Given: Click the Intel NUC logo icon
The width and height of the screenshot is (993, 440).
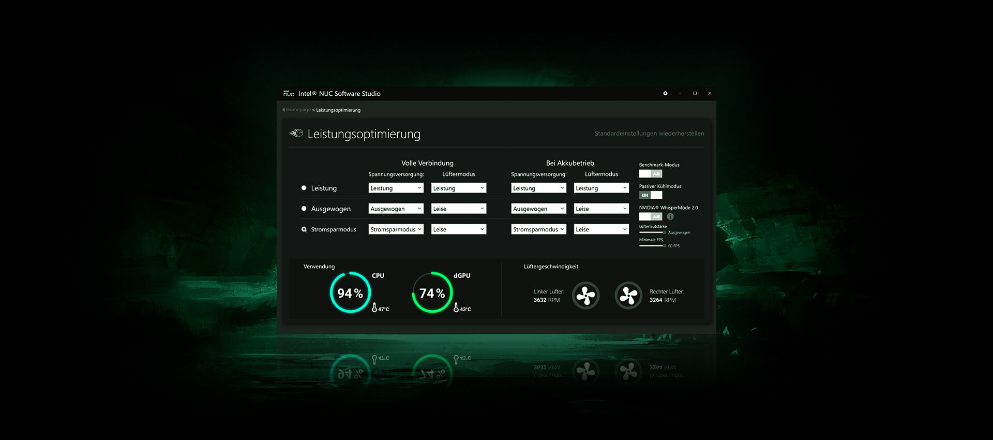Looking at the screenshot, I should tap(289, 93).
